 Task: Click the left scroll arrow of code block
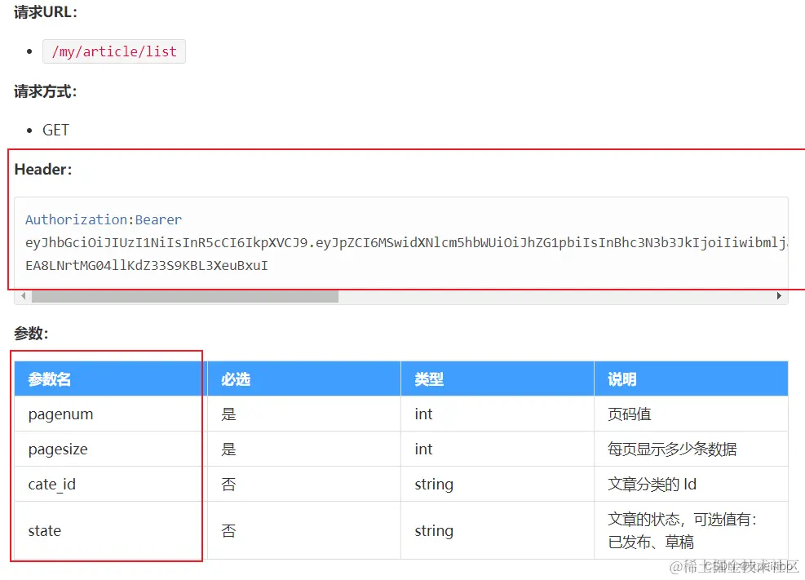[23, 296]
